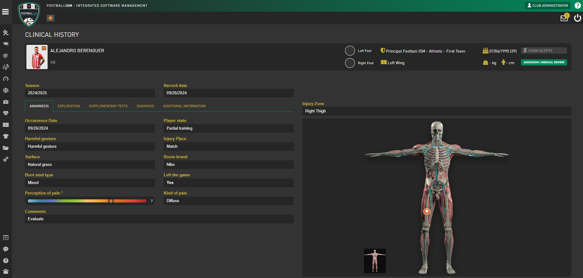The height and width of the screenshot is (278, 583).
Task: Open the Boots brand Nike dropdown
Action: click(229, 165)
